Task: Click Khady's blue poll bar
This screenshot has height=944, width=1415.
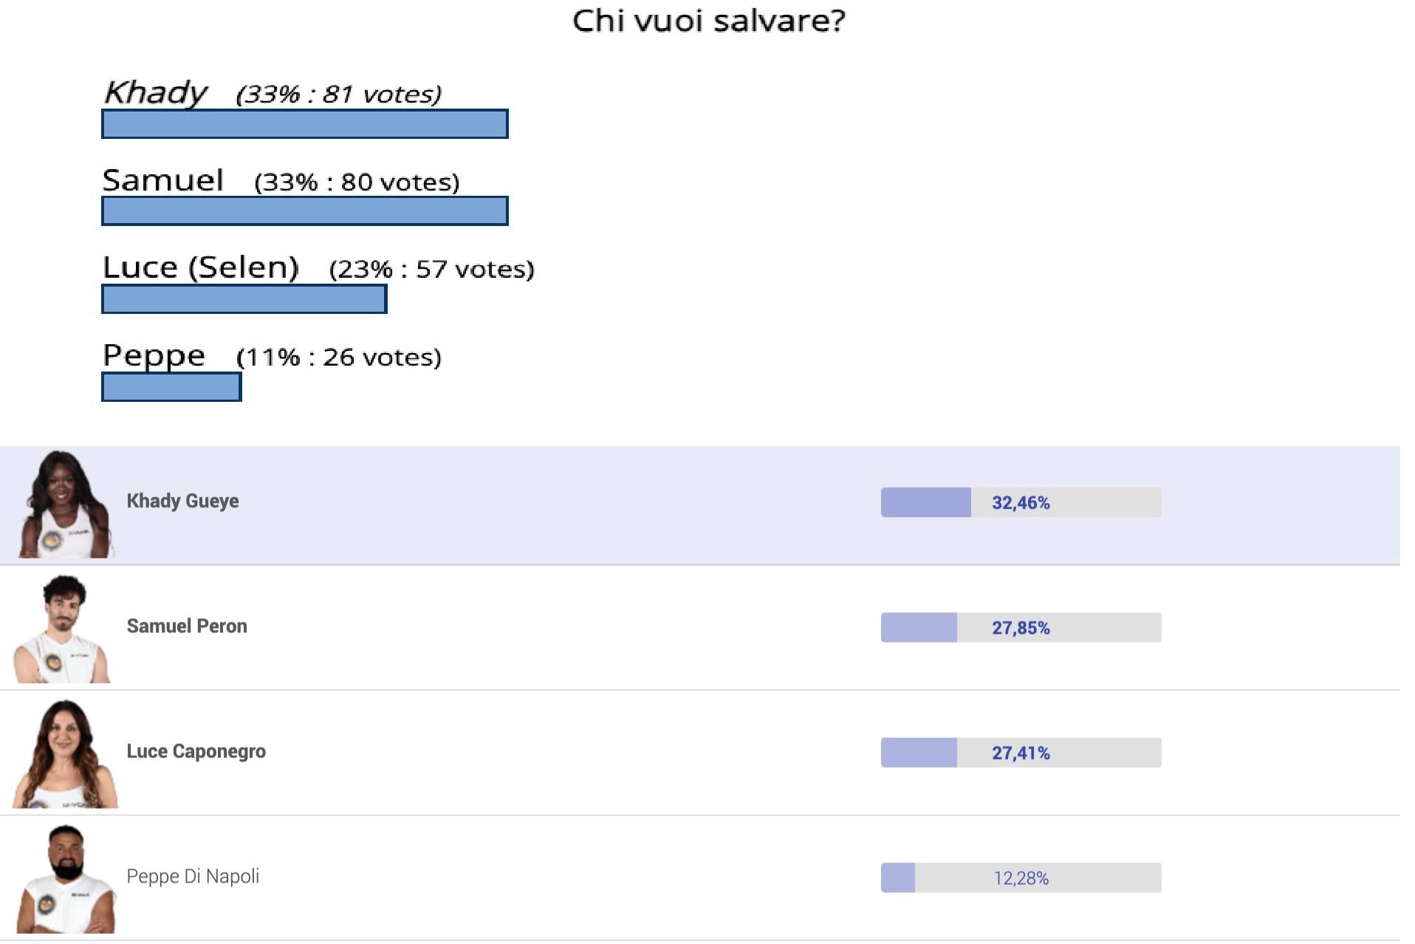Action: [305, 124]
